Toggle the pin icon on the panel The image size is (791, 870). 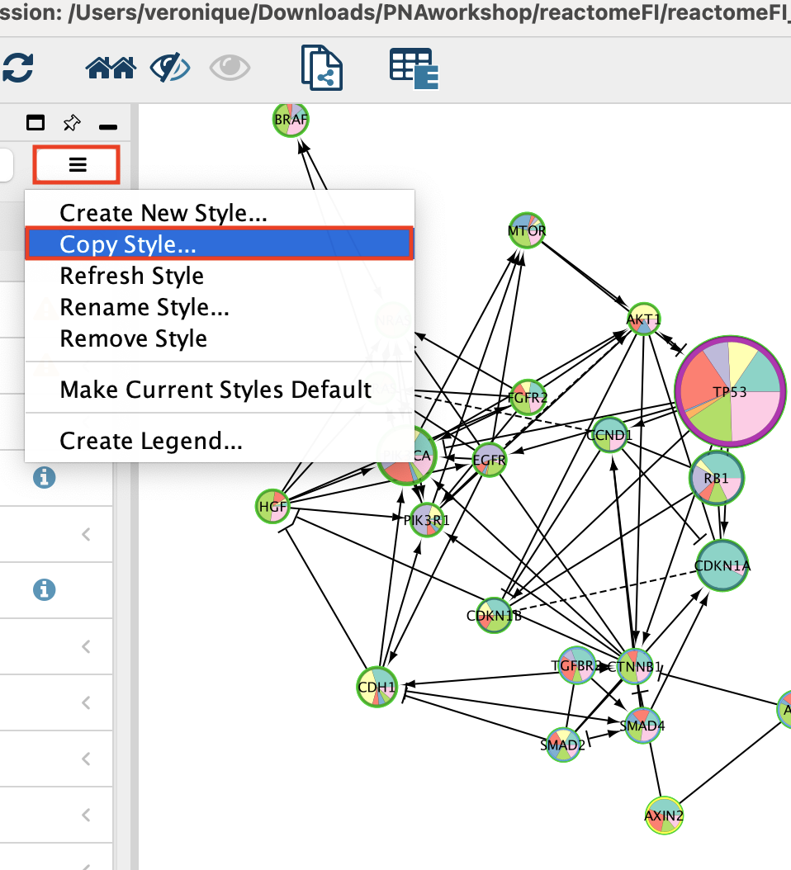click(72, 124)
